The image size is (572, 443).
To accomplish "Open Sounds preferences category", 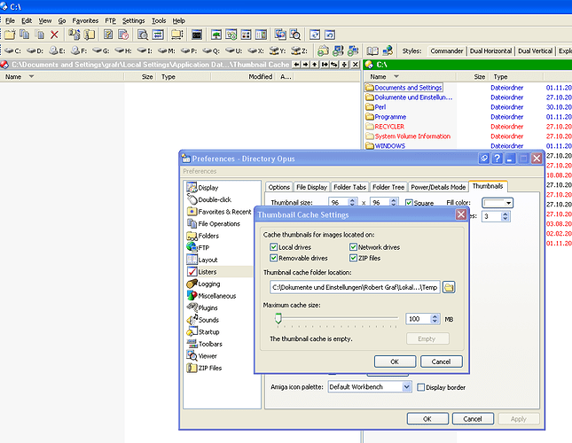I will pos(203,320).
